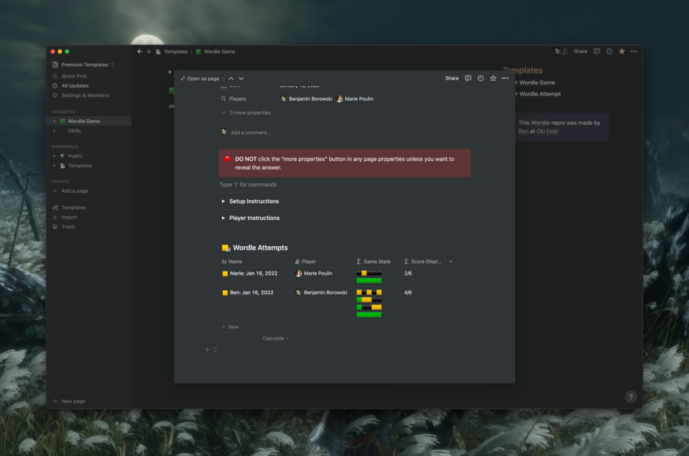Open Trash in the sidebar
The image size is (689, 456).
pos(68,227)
